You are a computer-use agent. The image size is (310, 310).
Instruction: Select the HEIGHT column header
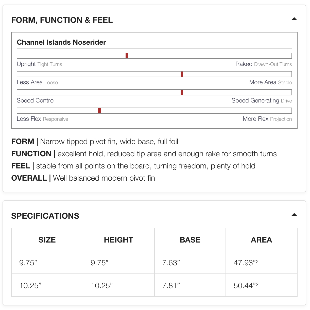click(x=118, y=240)
